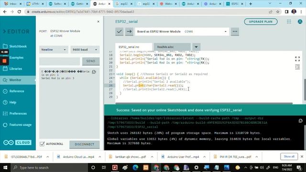The image size is (306, 172).
Task: Open the Chrome profile avatar
Action: tap(294, 11)
